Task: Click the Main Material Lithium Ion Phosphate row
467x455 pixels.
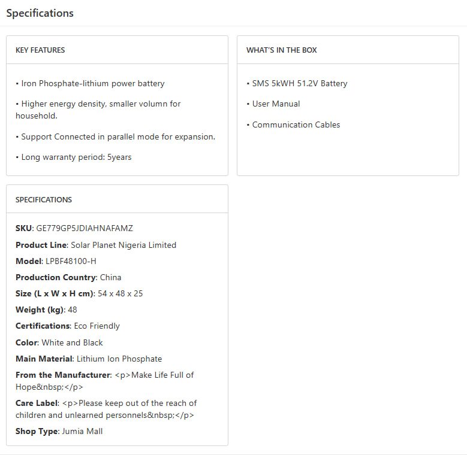Action: (x=89, y=359)
